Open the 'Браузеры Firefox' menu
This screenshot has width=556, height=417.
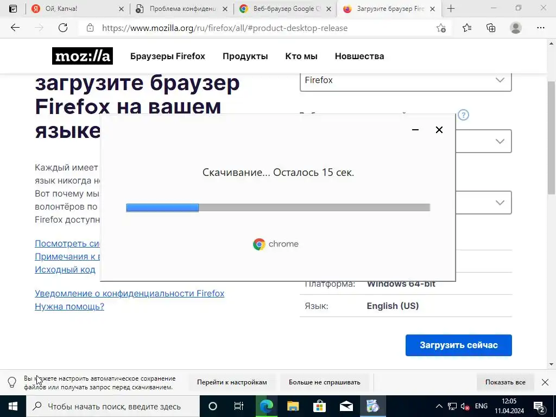[x=167, y=56]
